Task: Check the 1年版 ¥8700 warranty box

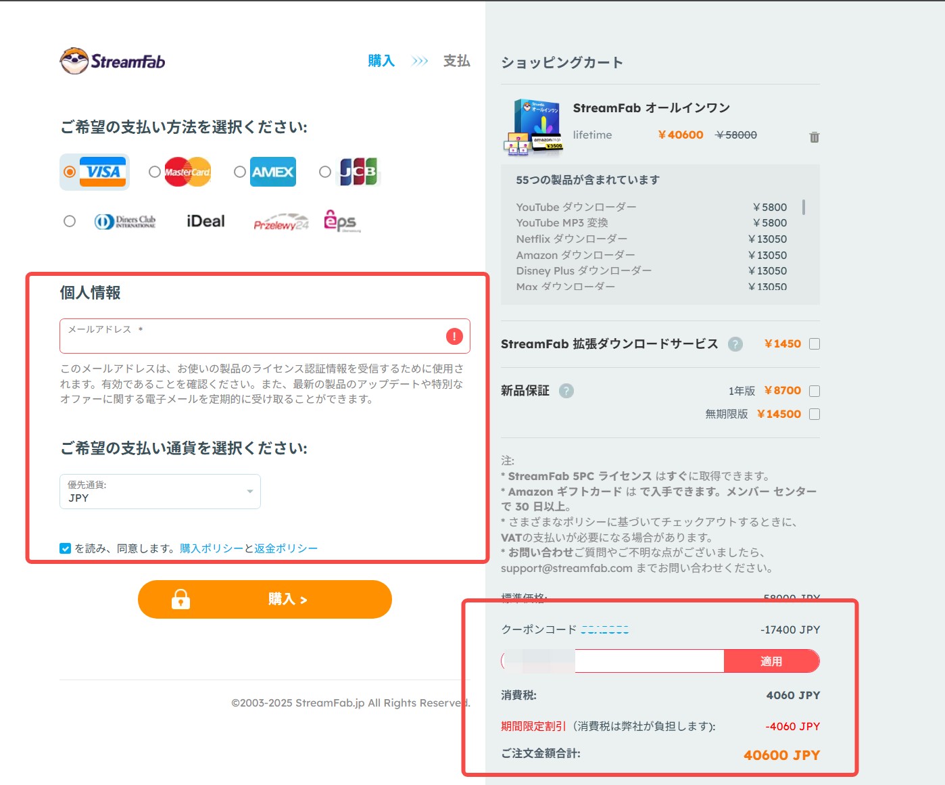Action: (815, 391)
